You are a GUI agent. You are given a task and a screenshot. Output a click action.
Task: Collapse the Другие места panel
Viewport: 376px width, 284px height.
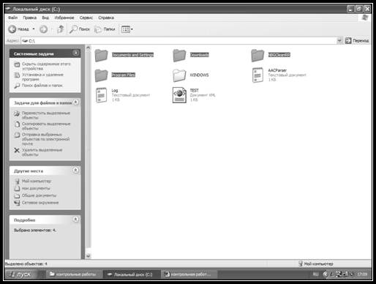click(x=75, y=170)
